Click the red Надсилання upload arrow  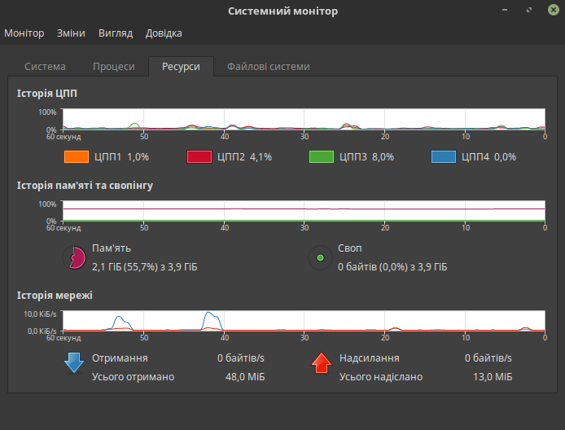(322, 363)
